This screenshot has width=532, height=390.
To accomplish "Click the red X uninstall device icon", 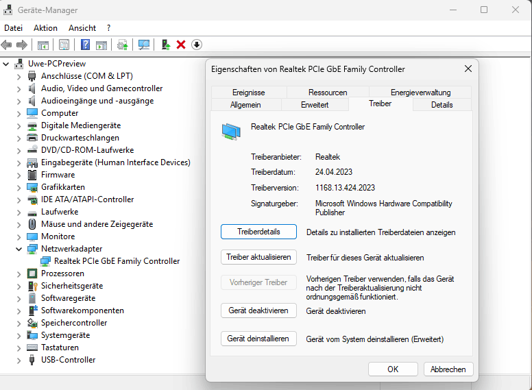I will 181,45.
